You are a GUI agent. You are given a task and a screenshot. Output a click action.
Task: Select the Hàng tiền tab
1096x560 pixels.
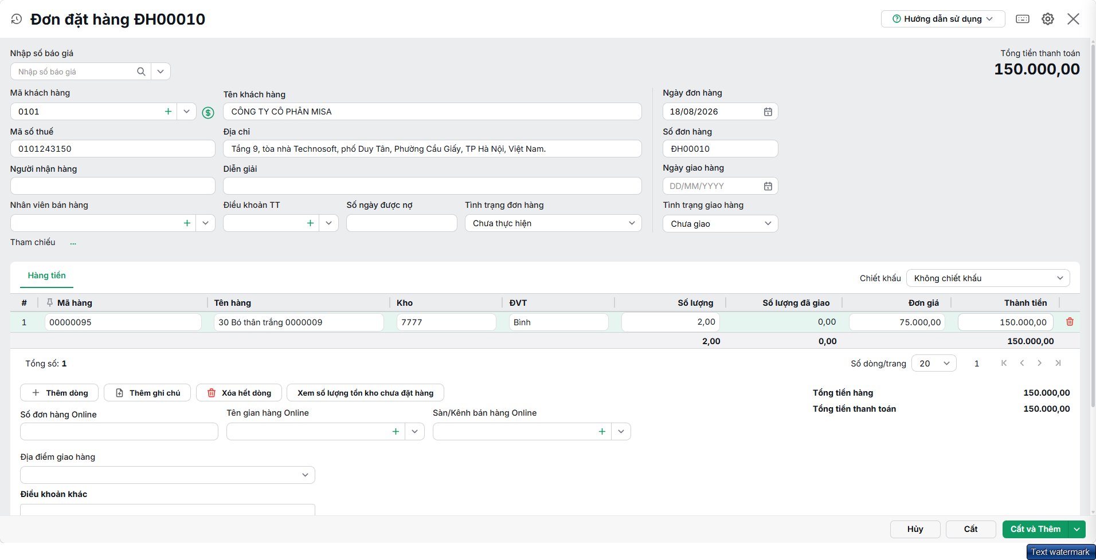point(46,275)
